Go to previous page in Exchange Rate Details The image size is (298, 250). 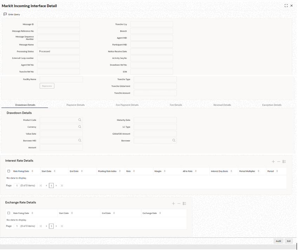[x=46, y=226]
